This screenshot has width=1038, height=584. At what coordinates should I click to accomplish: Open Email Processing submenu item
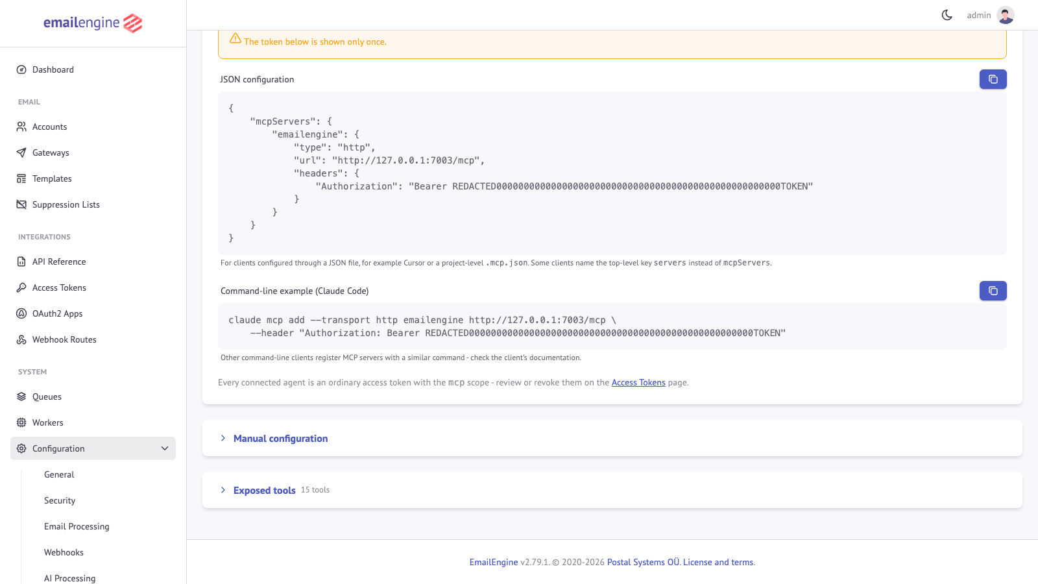77,526
